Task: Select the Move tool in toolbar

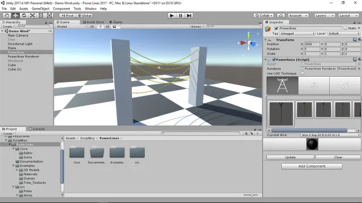Action: pos(15,15)
